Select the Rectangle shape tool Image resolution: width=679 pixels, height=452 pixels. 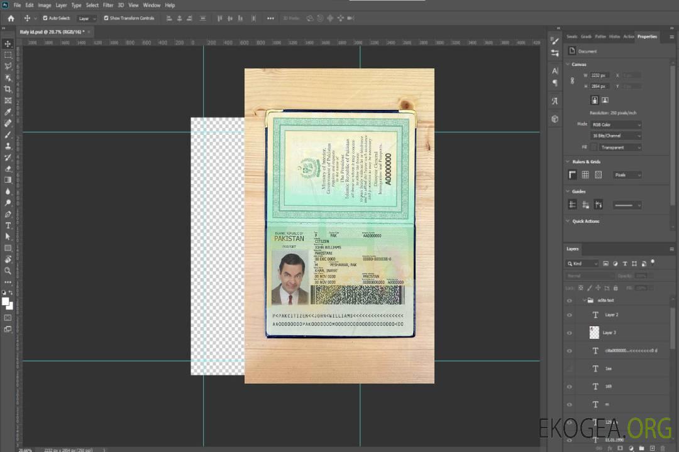point(8,248)
